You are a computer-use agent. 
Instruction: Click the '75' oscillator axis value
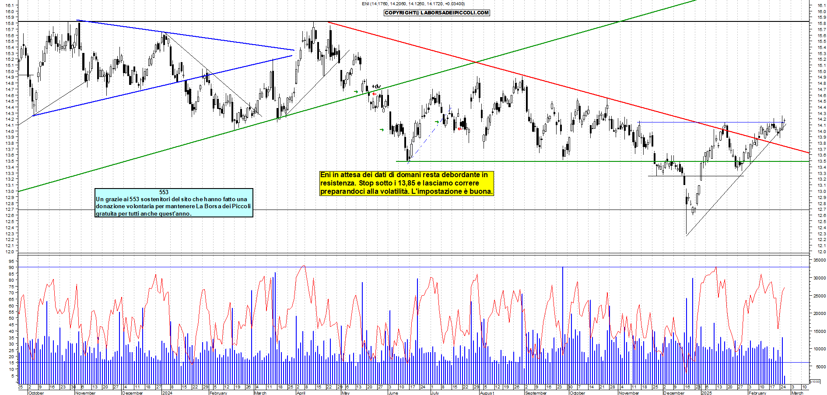coord(11,287)
